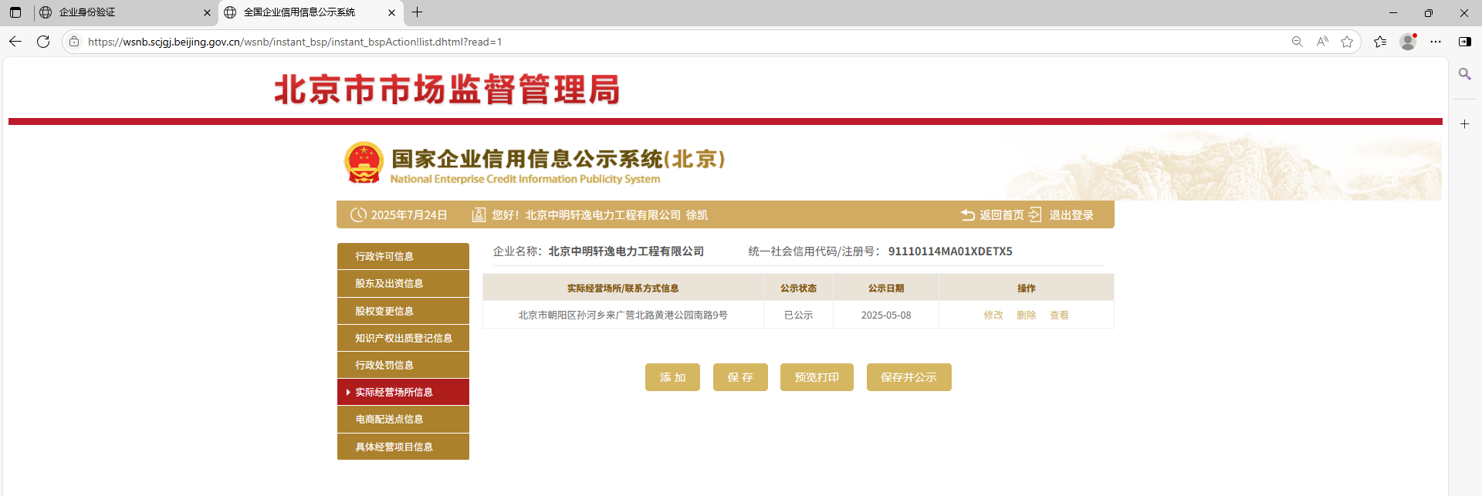
Task: Open browser profile avatar
Action: pyautogui.click(x=1408, y=42)
